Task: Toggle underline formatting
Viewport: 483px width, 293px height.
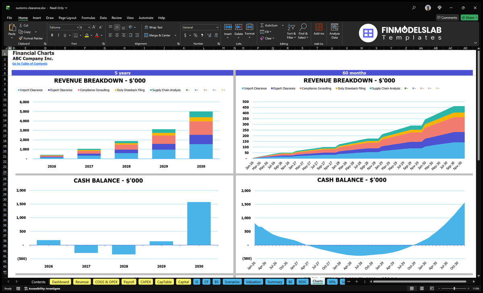Action: pos(65,35)
